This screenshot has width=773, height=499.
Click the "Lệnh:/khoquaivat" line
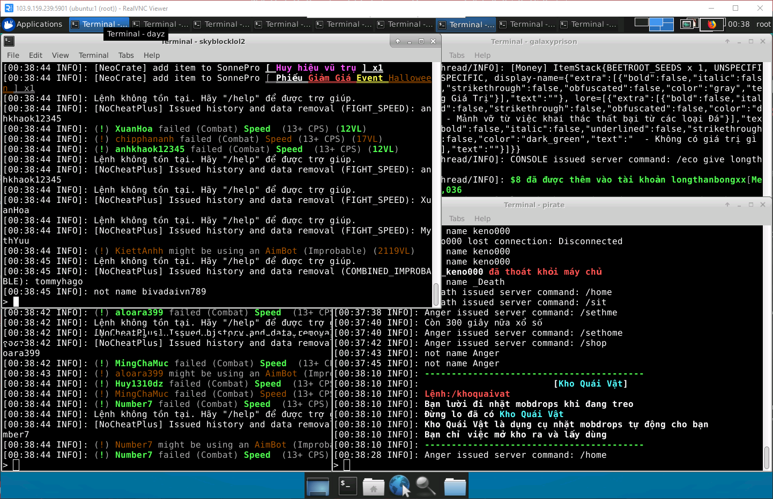[467, 394]
